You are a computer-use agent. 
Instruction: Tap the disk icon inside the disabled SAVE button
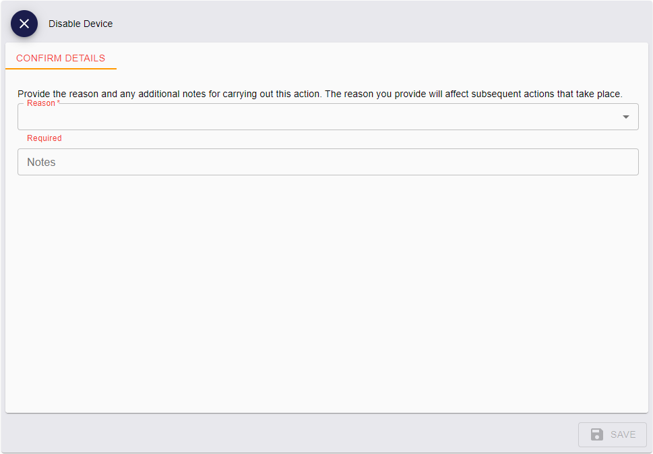596,434
